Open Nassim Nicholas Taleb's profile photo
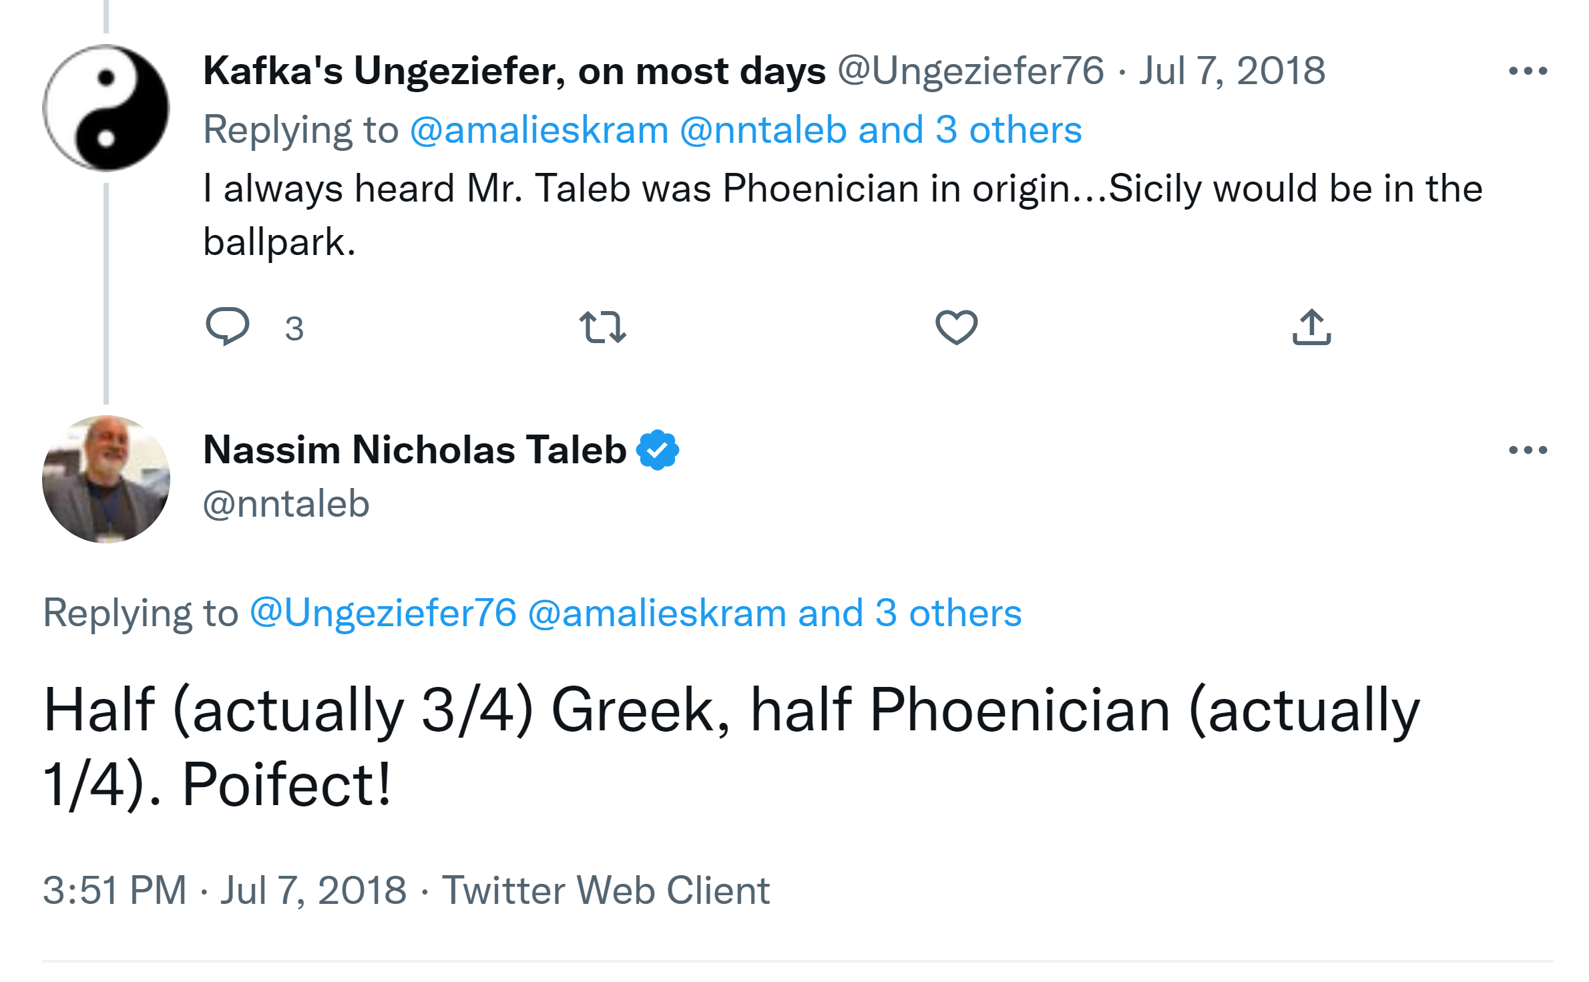Viewport: 1589px width, 982px height. (x=106, y=479)
